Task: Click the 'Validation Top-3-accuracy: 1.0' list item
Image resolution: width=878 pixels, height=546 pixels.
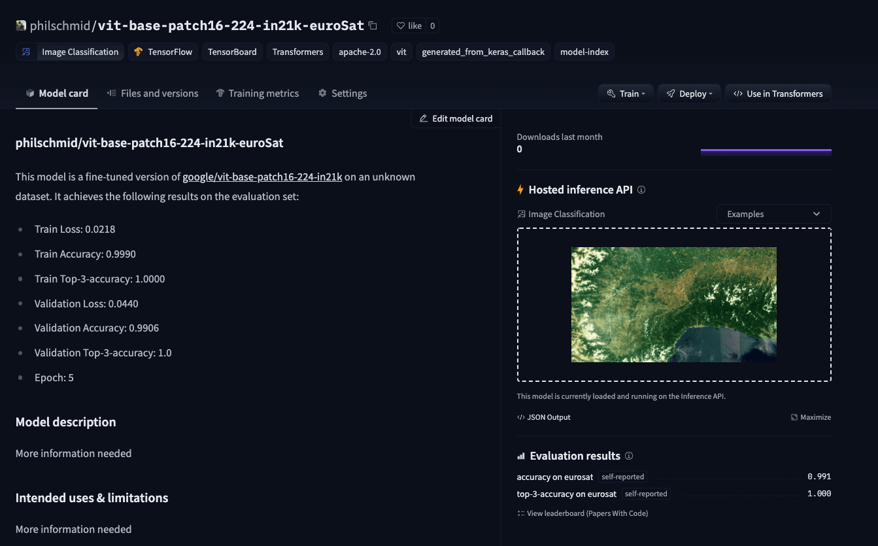Action: pyautogui.click(x=103, y=352)
